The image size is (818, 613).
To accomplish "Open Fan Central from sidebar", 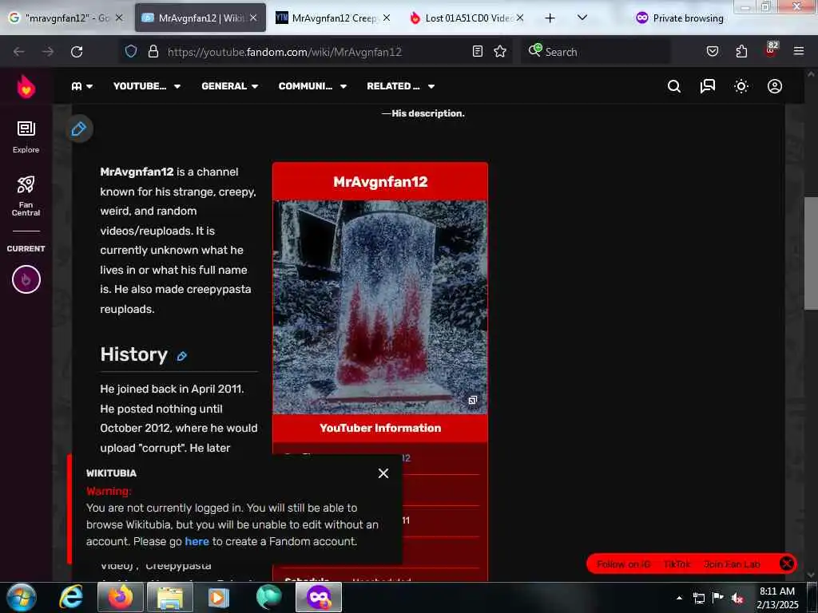I will point(26,196).
